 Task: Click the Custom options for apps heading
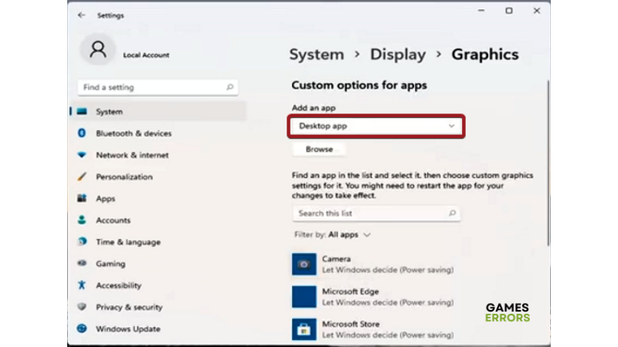(x=359, y=85)
